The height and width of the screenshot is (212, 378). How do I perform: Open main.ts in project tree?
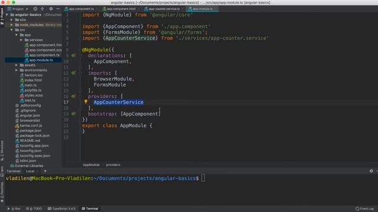click(x=28, y=85)
